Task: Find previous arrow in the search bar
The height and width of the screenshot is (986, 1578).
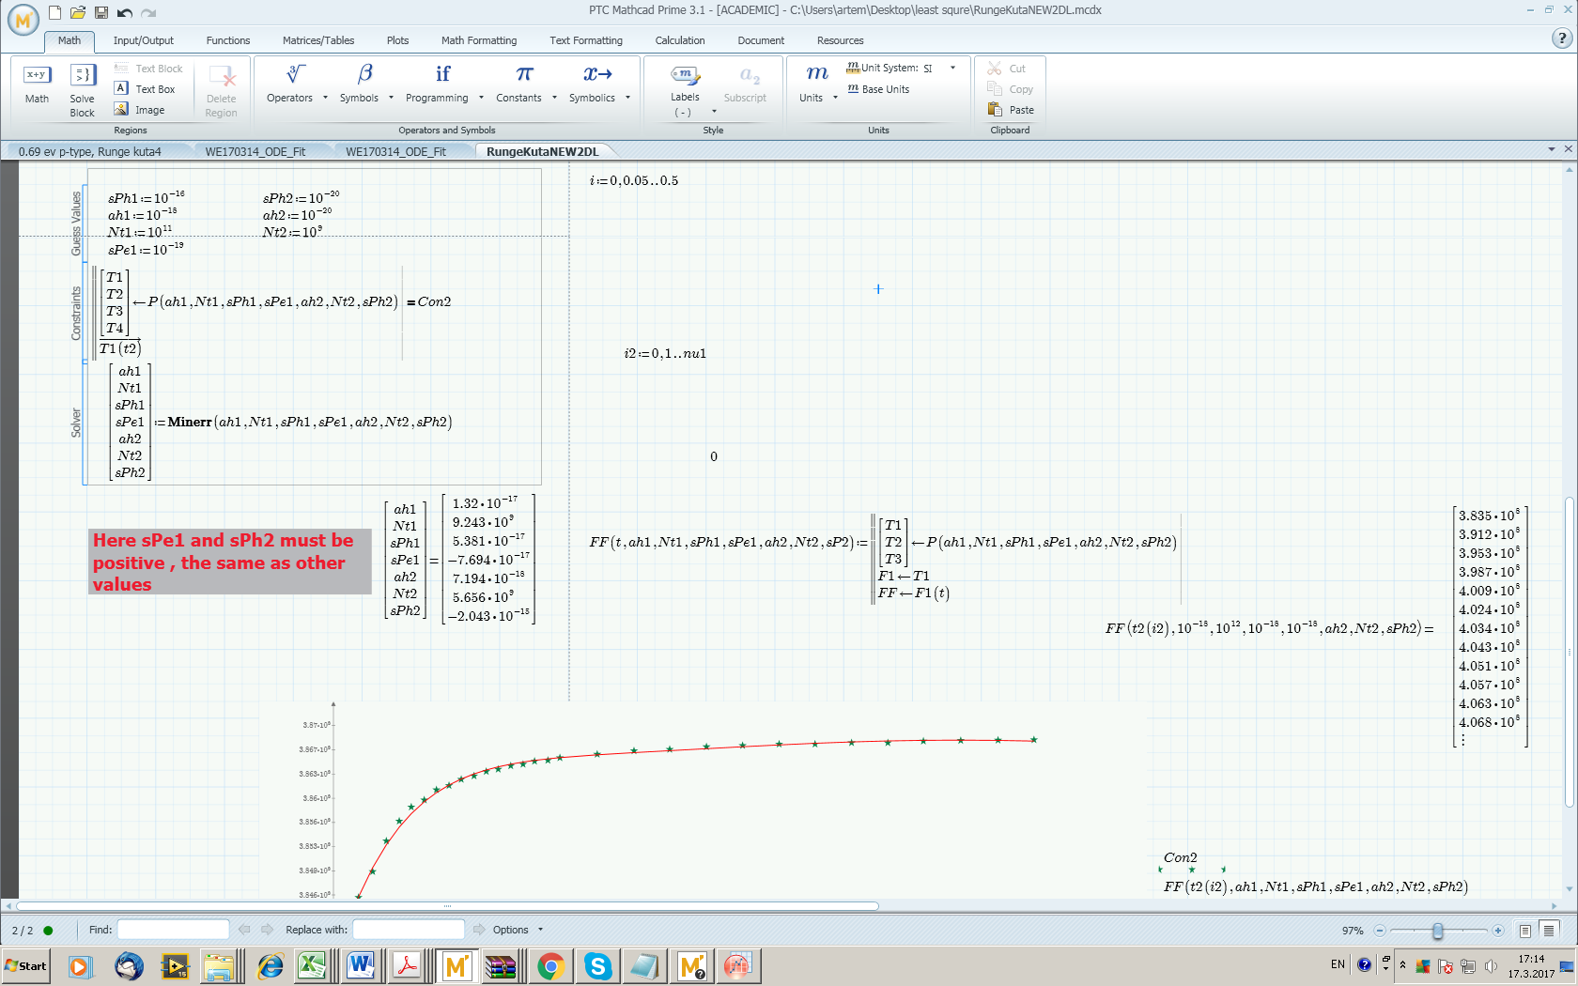Action: click(244, 930)
